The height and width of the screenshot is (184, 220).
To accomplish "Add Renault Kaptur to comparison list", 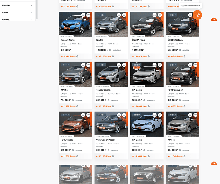I will pos(83,15).
